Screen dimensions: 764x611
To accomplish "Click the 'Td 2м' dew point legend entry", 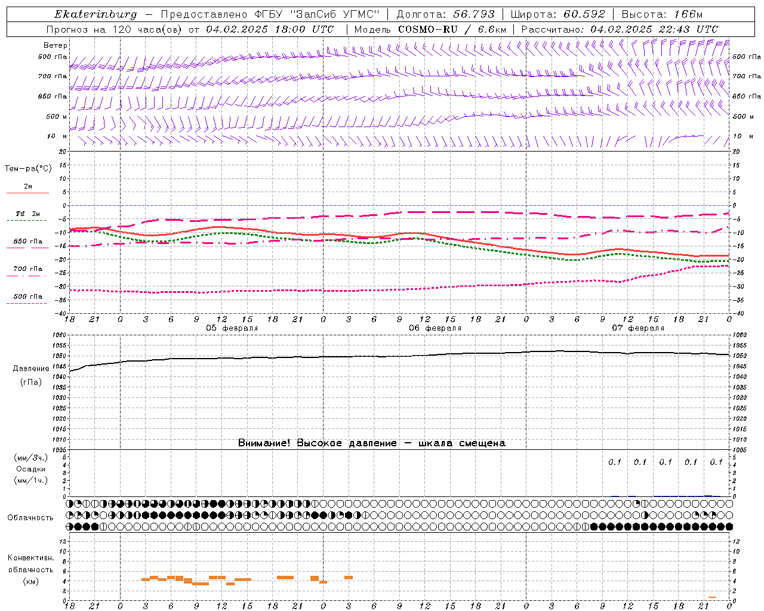I will coord(27,214).
